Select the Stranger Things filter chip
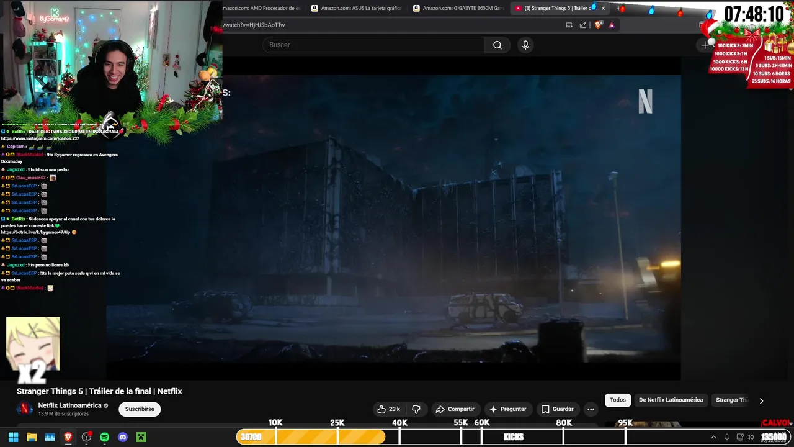Image resolution: width=794 pixels, height=447 pixels. pos(732,400)
